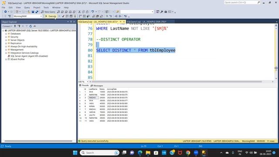This screenshot has width=279, height=157.
Task: Open the Connect dropdown in Object Explorer
Action: tap(7, 26)
